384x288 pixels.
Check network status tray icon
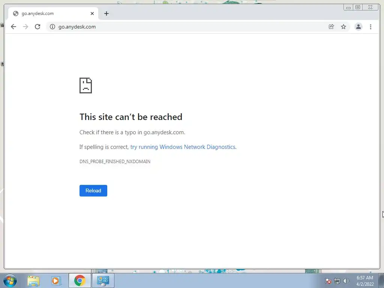tap(337, 281)
